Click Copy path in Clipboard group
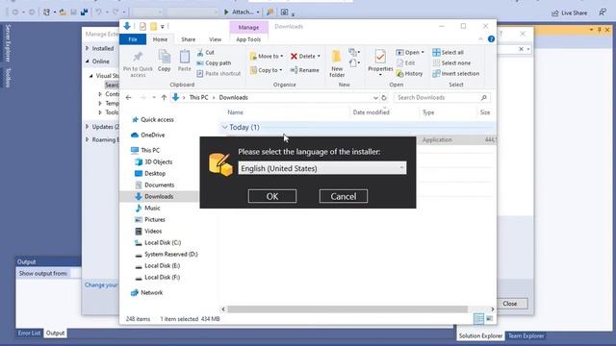This screenshot has height=346, width=616. (214, 62)
